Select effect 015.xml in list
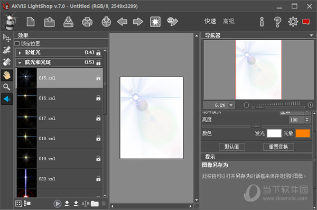 (x=60, y=78)
